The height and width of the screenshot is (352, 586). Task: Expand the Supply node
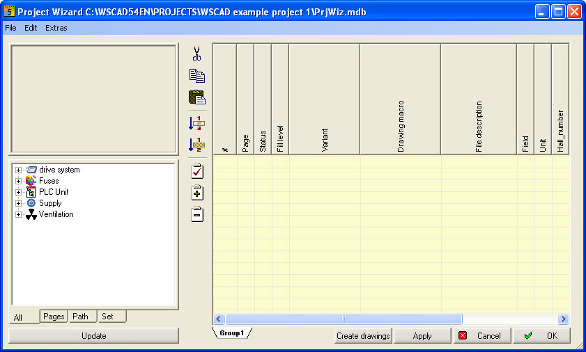click(18, 203)
